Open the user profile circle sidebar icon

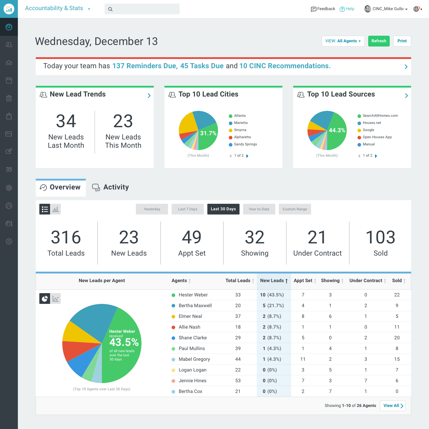9,206
